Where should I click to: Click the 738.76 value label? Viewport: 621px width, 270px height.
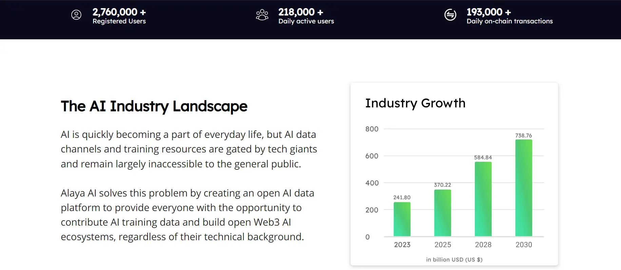[x=524, y=136]
